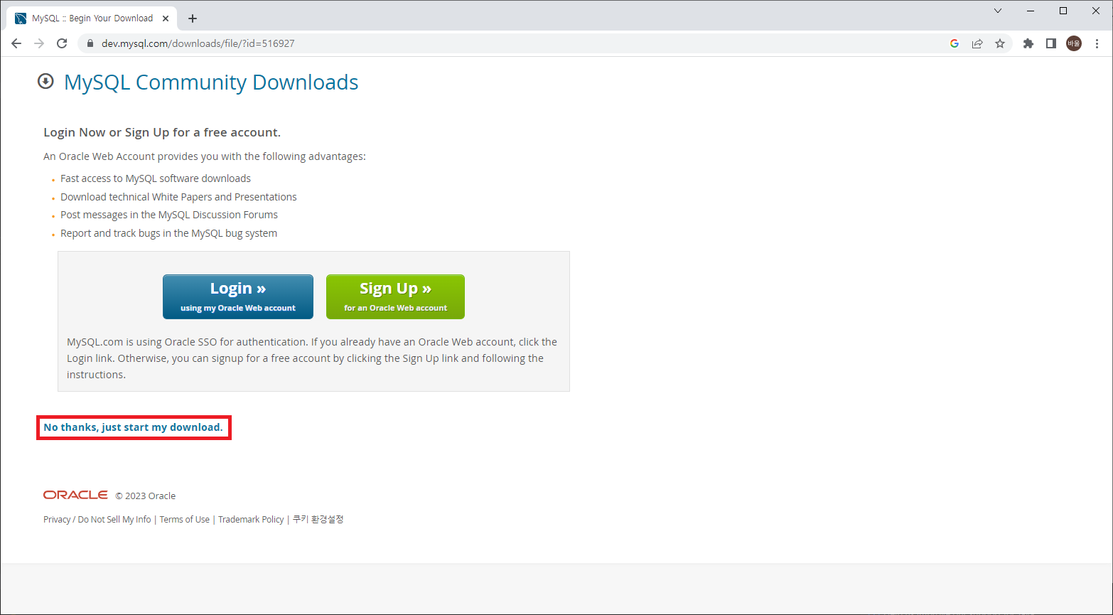Click the '© 2023 Oracle' copyright text
This screenshot has height=615, width=1113.
tap(146, 496)
